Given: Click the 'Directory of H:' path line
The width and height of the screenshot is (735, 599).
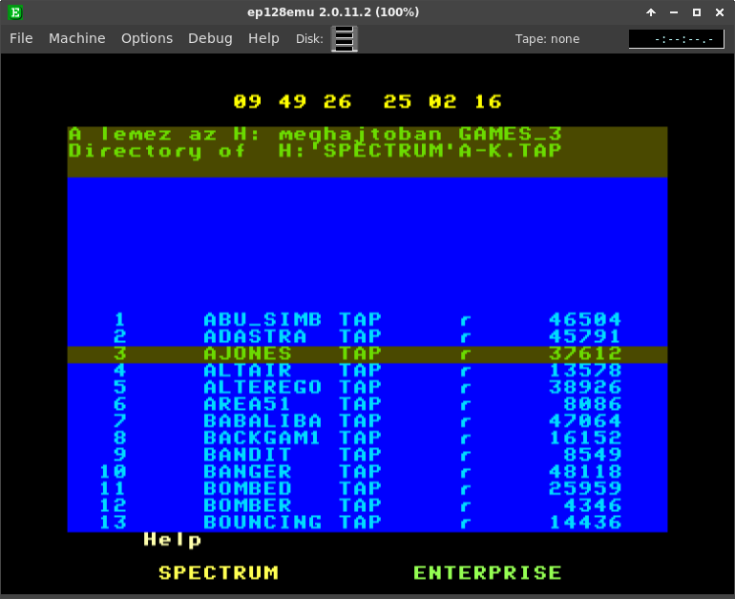Looking at the screenshot, I should tap(315, 152).
